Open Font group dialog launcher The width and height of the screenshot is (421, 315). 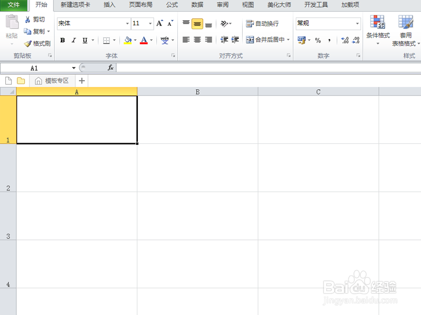coord(173,56)
